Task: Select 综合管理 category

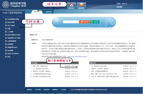Action: [10, 50]
